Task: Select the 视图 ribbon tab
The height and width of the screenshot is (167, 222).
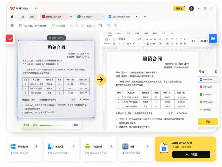Action: (155, 33)
